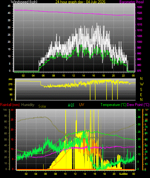The image size is (150, 178).
Task: Click the Temperature (°C) legend label
Action: 114,105
